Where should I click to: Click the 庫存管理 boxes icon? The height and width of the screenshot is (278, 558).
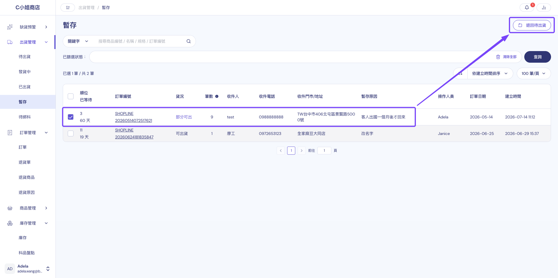(x=10, y=223)
